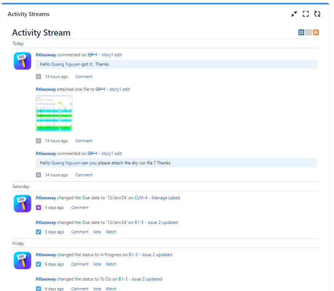Open Atlassway's avatar under Today
The width and height of the screenshot is (334, 291).
coord(22,61)
